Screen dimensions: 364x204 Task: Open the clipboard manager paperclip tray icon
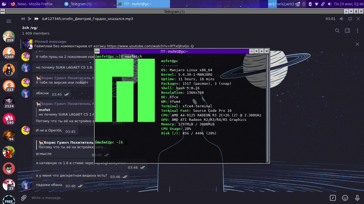pos(323,4)
